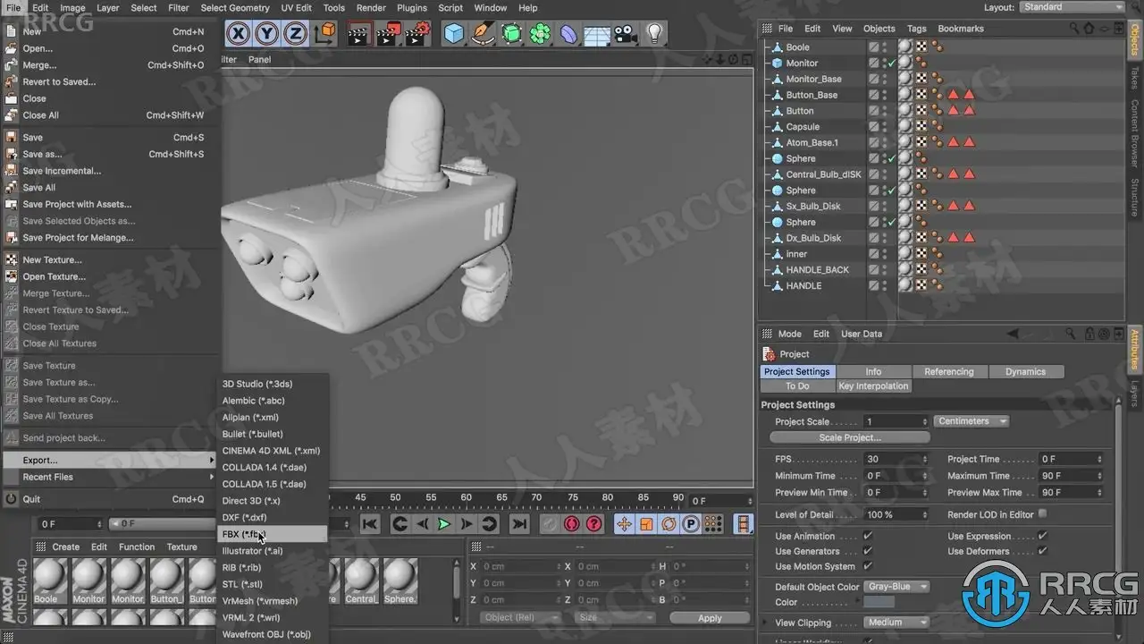Screen dimensions: 1144x644
Task: Open the timeline filmstrip layout icon
Action: (744, 524)
